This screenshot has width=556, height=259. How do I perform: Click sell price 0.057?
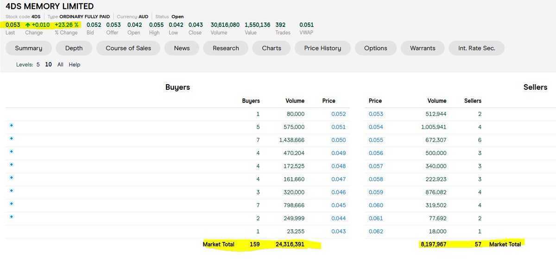(376, 166)
